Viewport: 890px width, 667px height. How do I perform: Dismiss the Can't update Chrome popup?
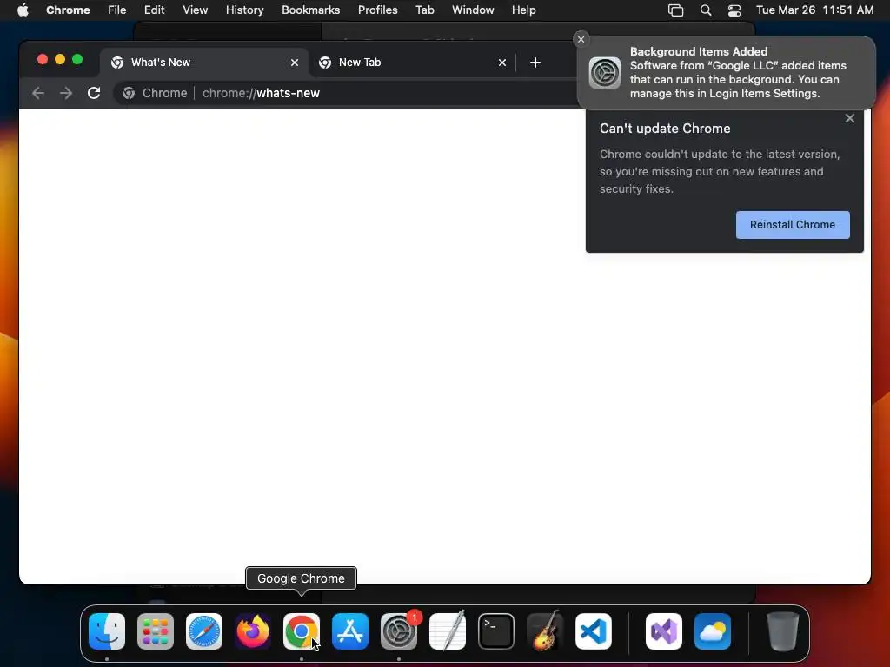850,118
